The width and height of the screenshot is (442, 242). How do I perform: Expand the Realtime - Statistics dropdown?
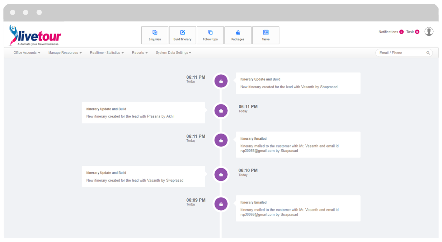tap(107, 53)
